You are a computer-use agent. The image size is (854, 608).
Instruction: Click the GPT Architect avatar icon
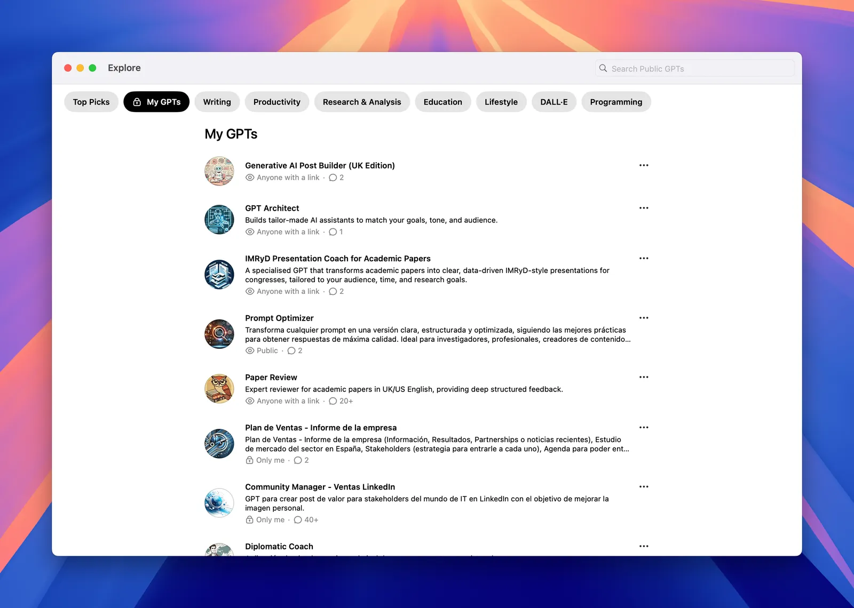point(219,220)
